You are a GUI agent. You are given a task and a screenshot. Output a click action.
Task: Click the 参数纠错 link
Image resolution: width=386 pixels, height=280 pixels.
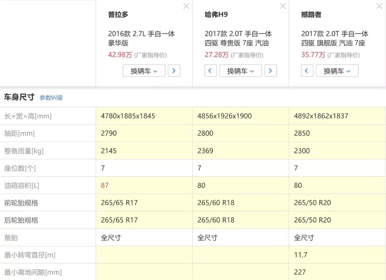coord(51,98)
